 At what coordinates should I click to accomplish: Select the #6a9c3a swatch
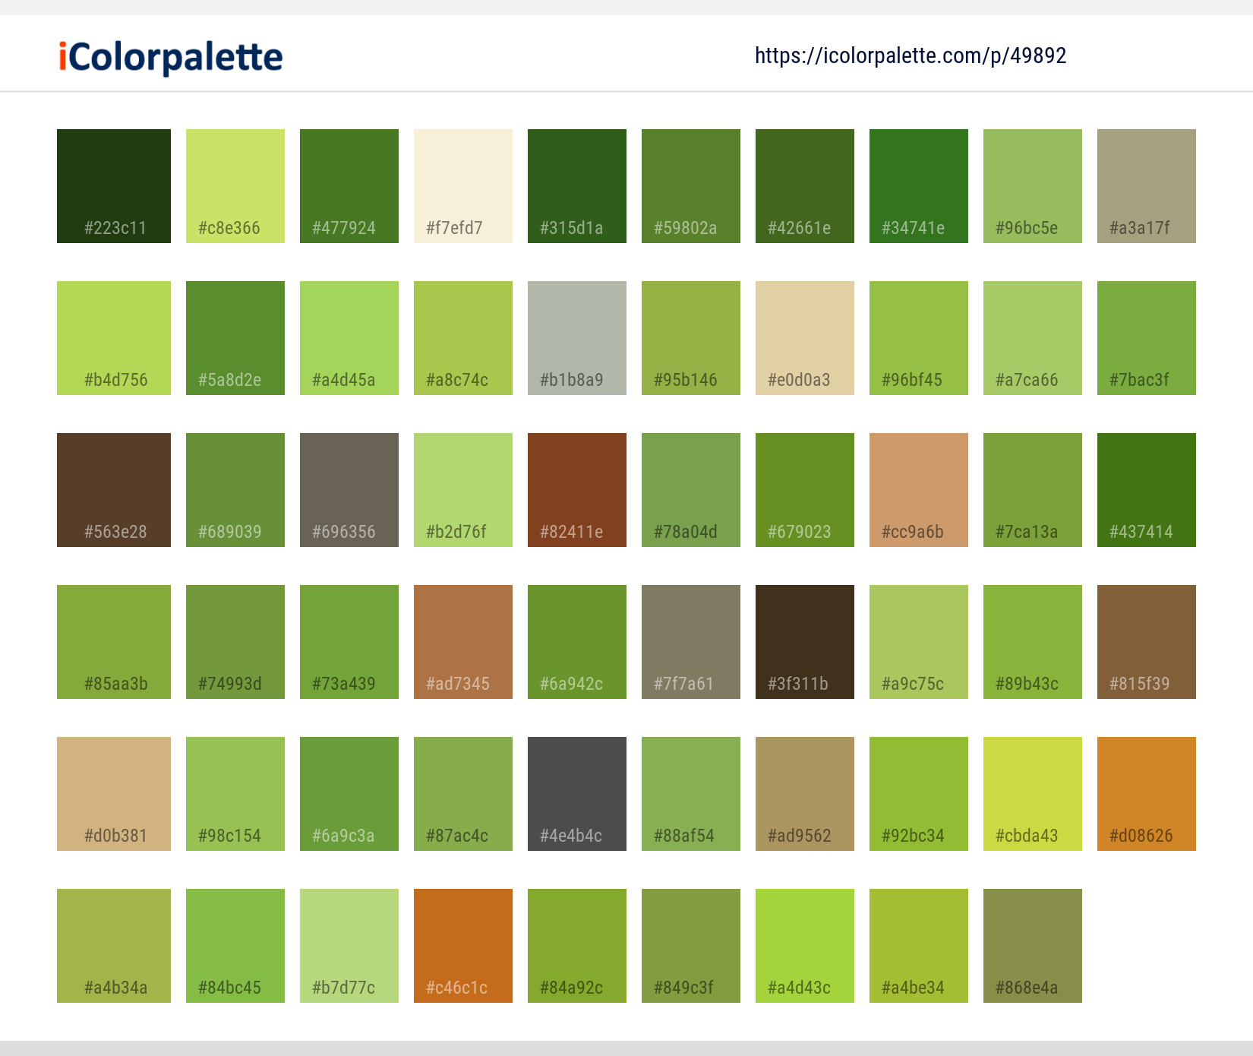349,794
